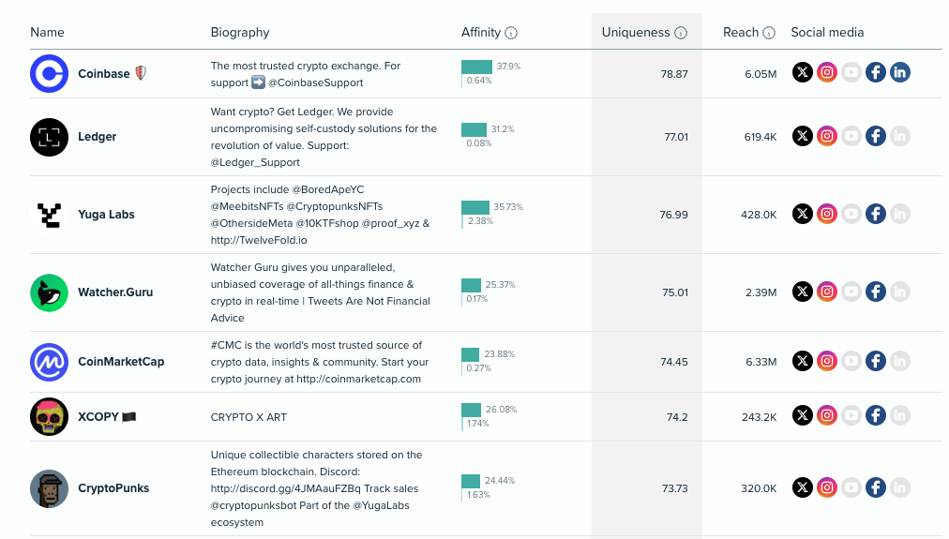949x539 pixels.
Task: Open CryptoPunks' Facebook icon
Action: tap(876, 487)
